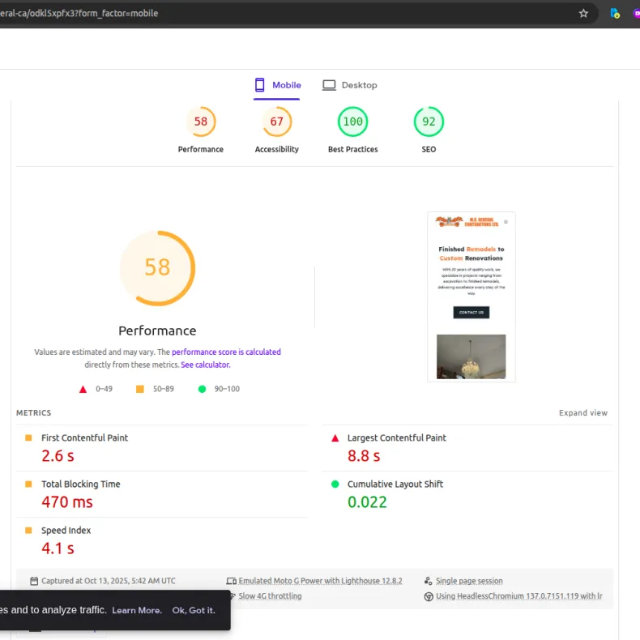Switch to the Desktop tab
Viewport: 640px width, 640px height.
pos(350,85)
